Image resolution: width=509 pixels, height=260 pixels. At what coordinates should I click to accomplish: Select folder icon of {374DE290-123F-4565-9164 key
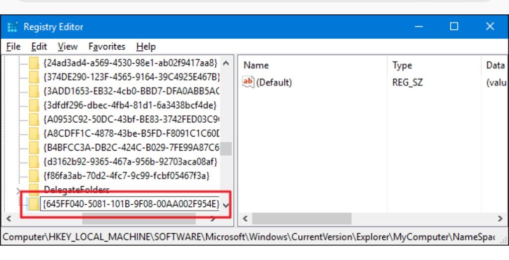pos(34,77)
